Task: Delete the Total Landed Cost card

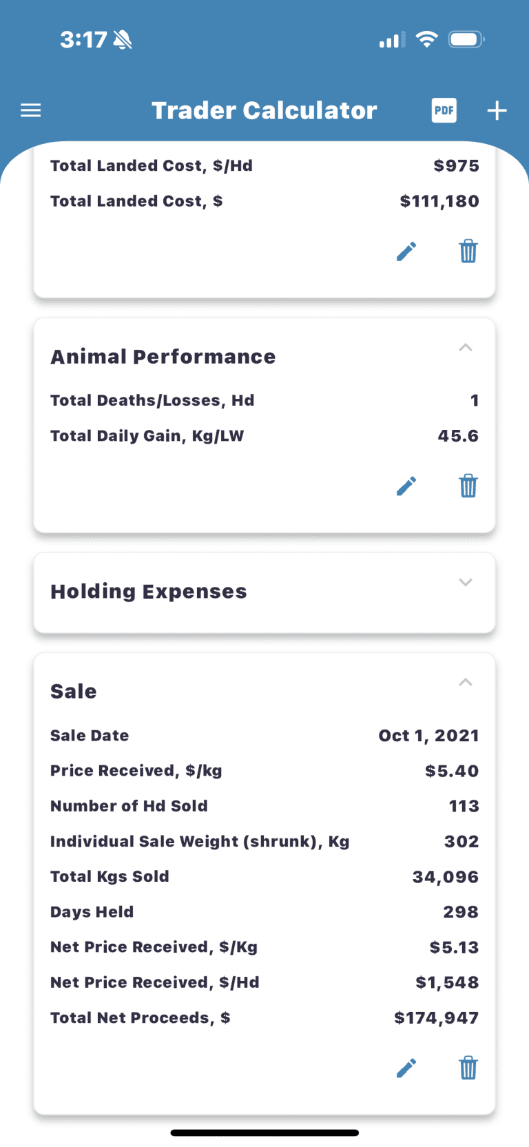Action: [468, 251]
